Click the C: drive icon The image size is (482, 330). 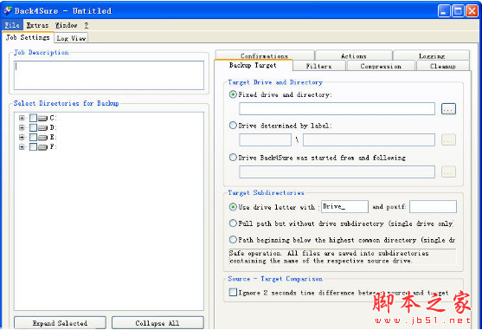tap(42, 118)
